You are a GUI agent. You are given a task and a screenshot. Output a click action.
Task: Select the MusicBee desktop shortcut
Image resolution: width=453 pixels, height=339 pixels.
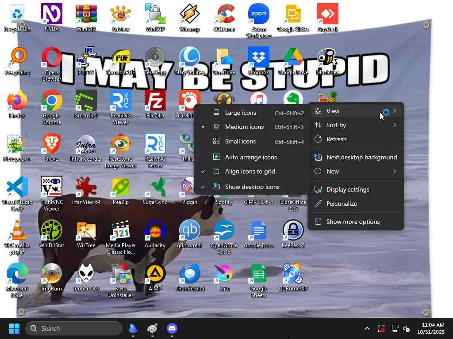328,61
